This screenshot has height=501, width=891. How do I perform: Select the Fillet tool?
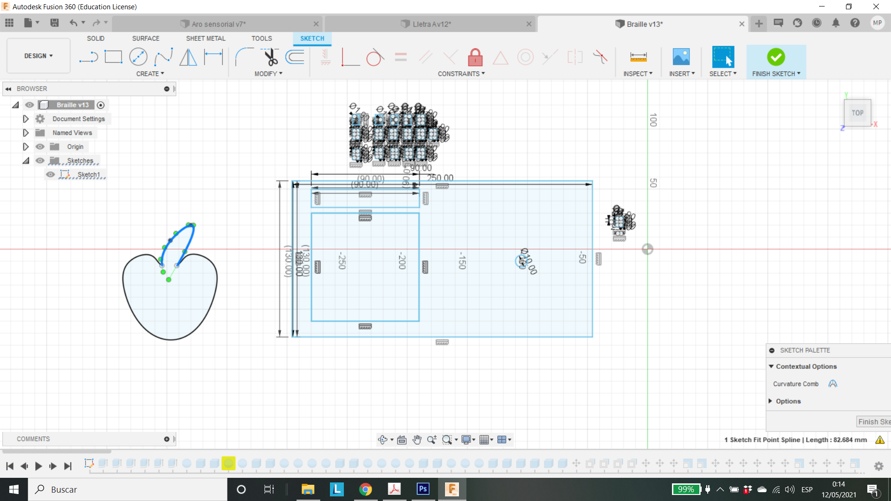pos(244,57)
